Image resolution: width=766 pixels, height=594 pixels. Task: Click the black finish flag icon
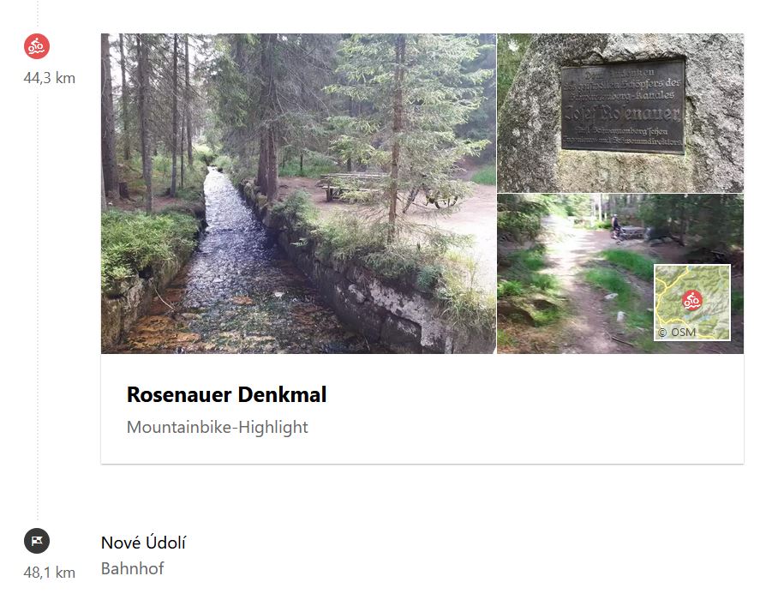37,541
